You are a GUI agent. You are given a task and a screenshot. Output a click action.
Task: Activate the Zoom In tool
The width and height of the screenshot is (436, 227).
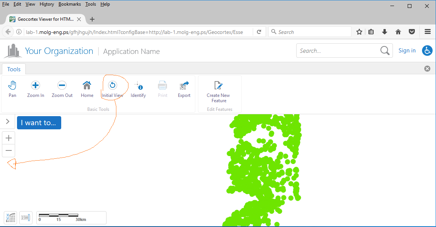point(36,89)
